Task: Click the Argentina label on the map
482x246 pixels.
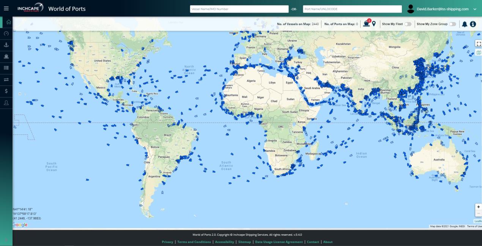Action: pyautogui.click(x=154, y=176)
